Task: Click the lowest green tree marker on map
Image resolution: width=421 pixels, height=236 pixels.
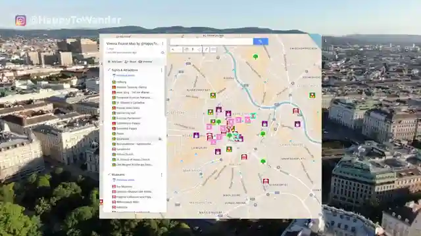Action: coord(263,161)
